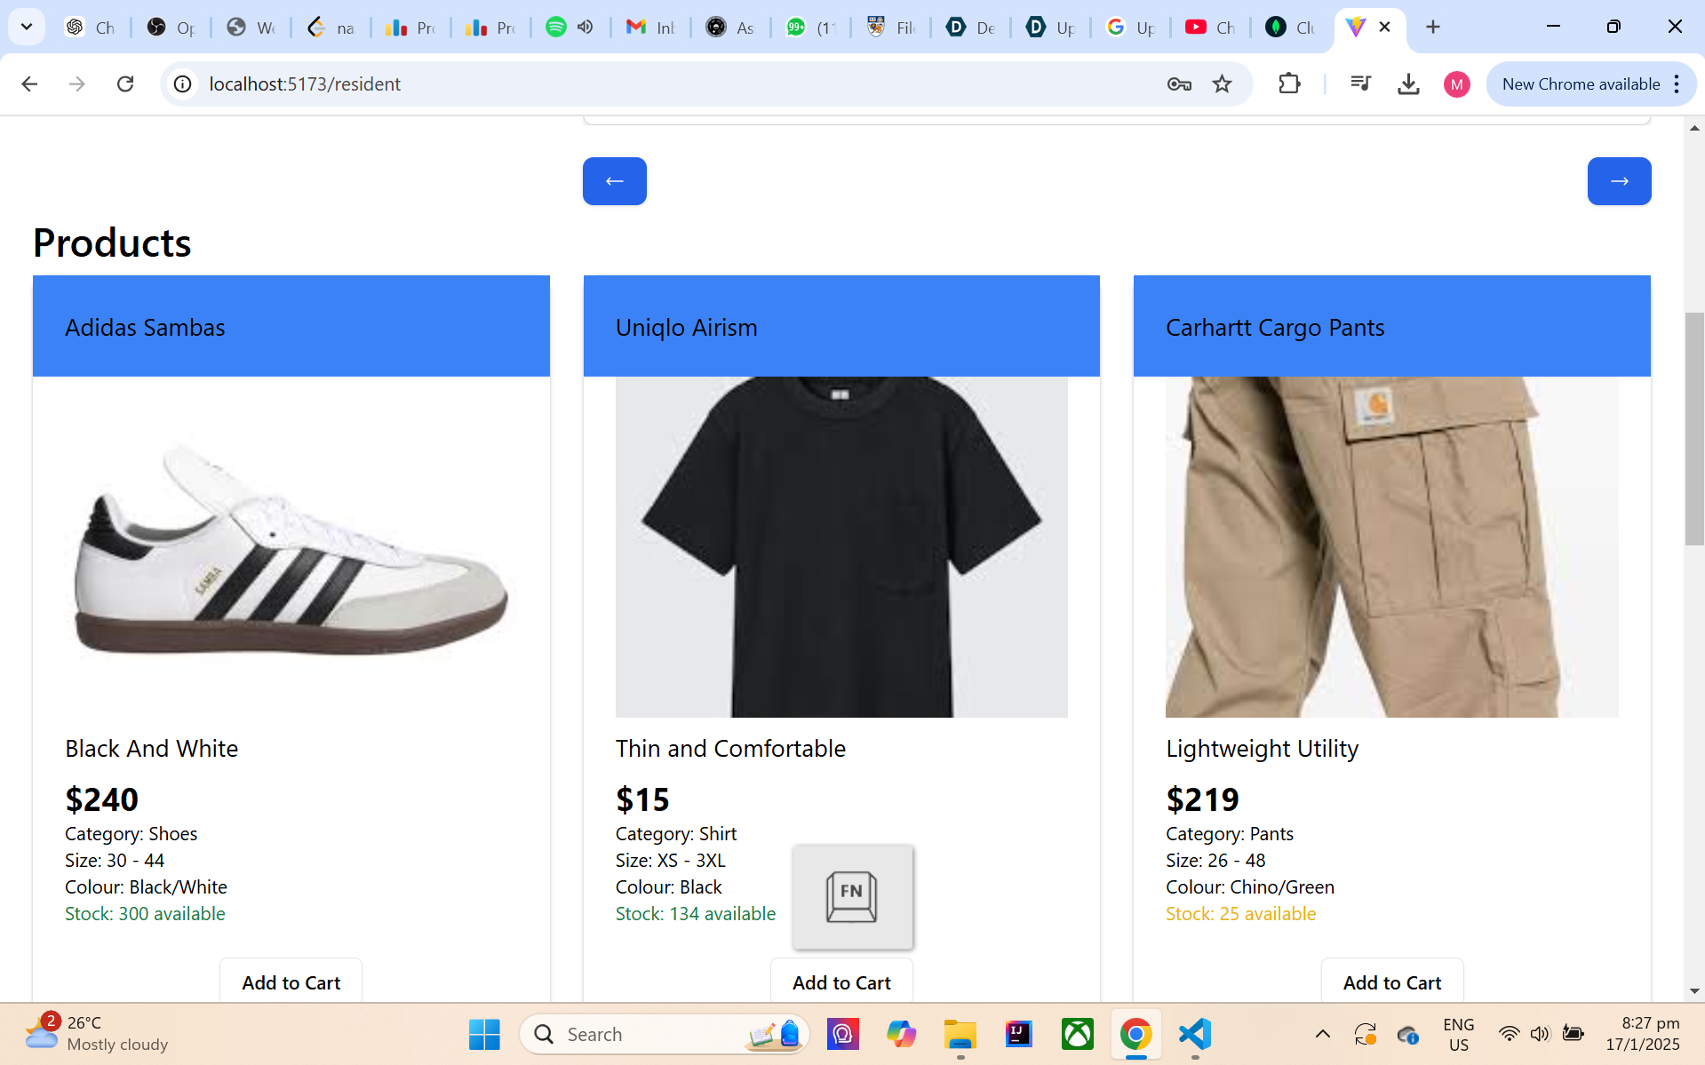
Task: Open the Windows Start menu
Action: (x=484, y=1034)
